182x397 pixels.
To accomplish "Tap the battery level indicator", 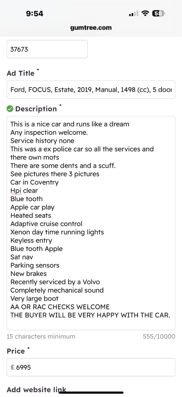I will 158,14.
